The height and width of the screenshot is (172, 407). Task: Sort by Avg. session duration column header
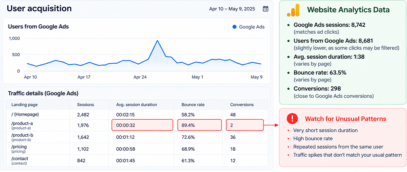click(136, 105)
